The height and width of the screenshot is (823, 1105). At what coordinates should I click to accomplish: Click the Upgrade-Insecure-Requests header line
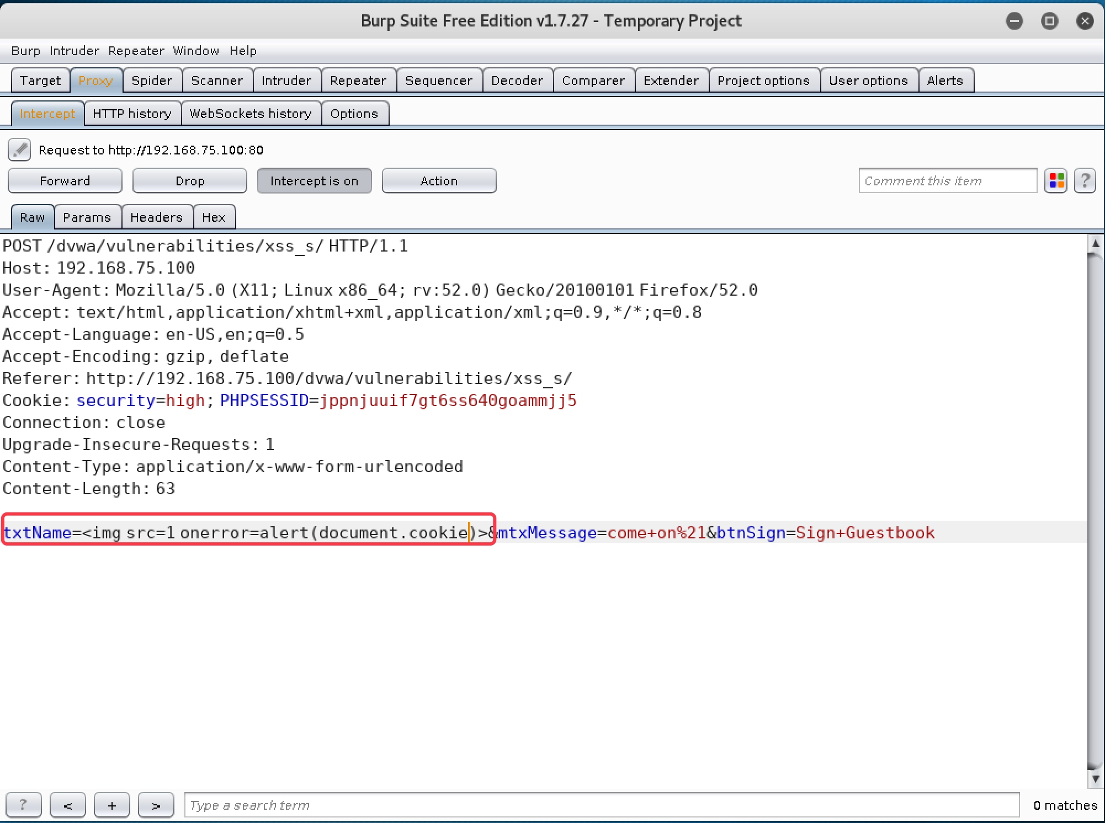pyautogui.click(x=139, y=445)
